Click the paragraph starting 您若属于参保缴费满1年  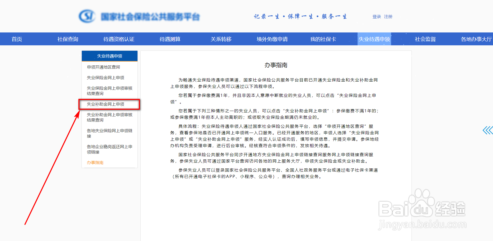(x=273, y=99)
